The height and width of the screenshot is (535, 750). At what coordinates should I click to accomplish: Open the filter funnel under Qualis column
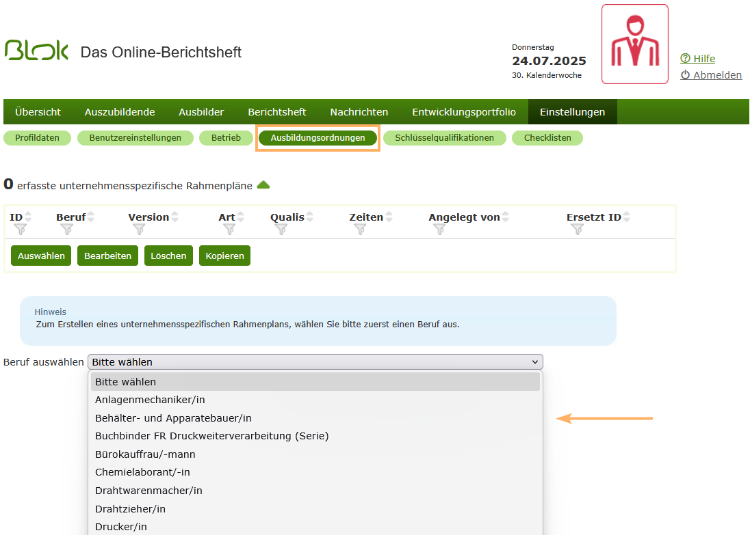coord(281,229)
